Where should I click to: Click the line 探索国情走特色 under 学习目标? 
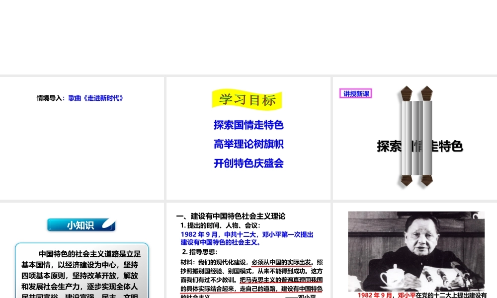click(248, 125)
